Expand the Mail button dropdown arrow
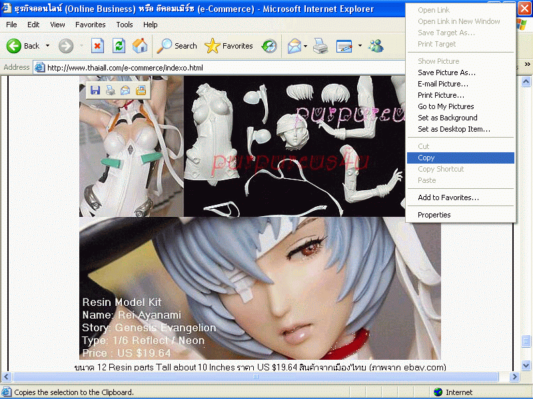This screenshot has width=533, height=399. pos(305,46)
